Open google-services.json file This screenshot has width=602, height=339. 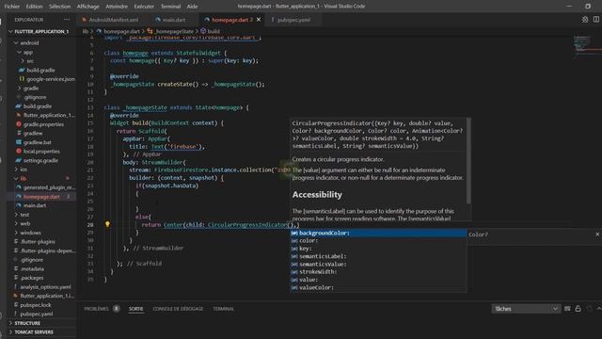coord(50,79)
